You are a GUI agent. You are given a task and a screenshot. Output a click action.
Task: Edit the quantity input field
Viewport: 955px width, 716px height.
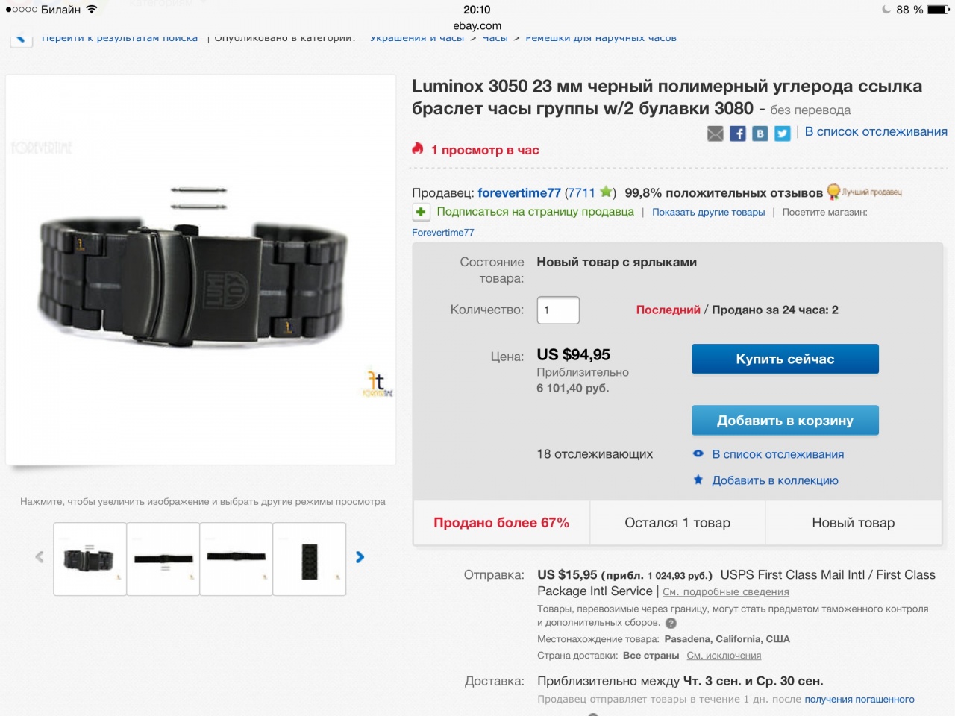558,310
